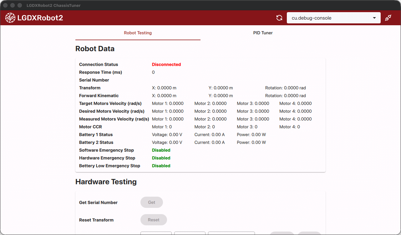
Task: Select the Robot Testing tab
Action: pos(138,33)
